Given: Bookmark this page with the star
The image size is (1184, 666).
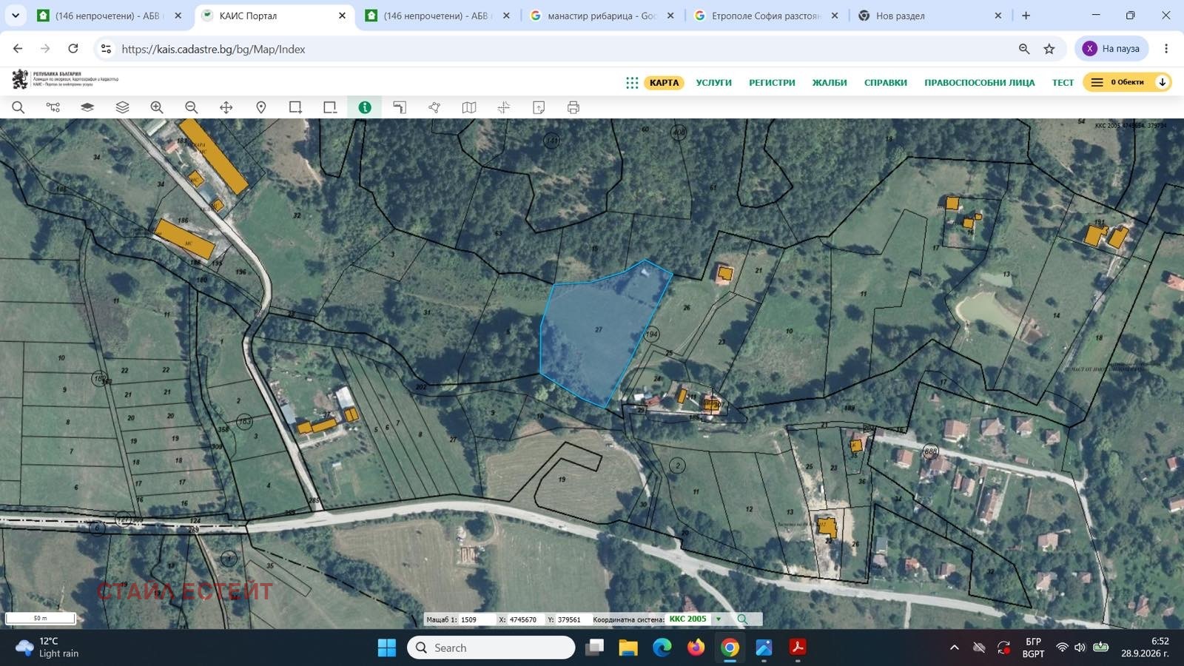Looking at the screenshot, I should point(1049,49).
